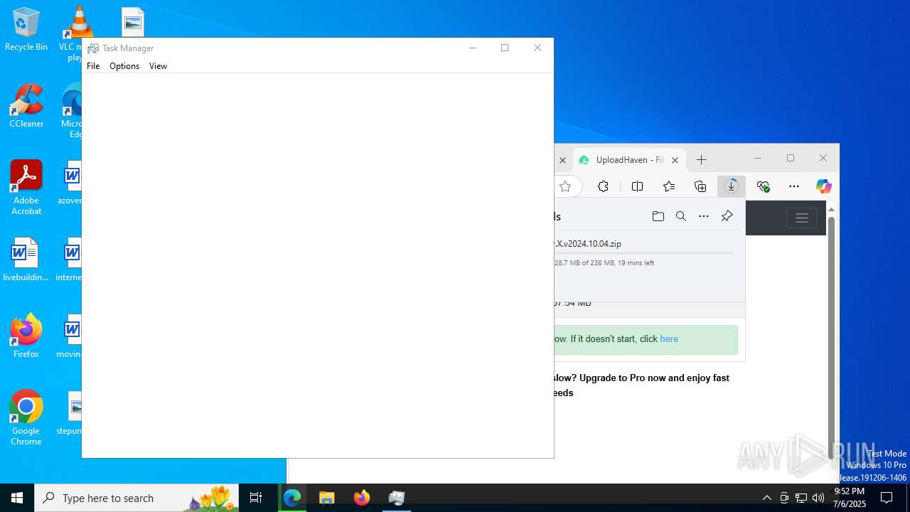Image resolution: width=910 pixels, height=512 pixels.
Task: Open Task View from the taskbar
Action: pyautogui.click(x=256, y=498)
